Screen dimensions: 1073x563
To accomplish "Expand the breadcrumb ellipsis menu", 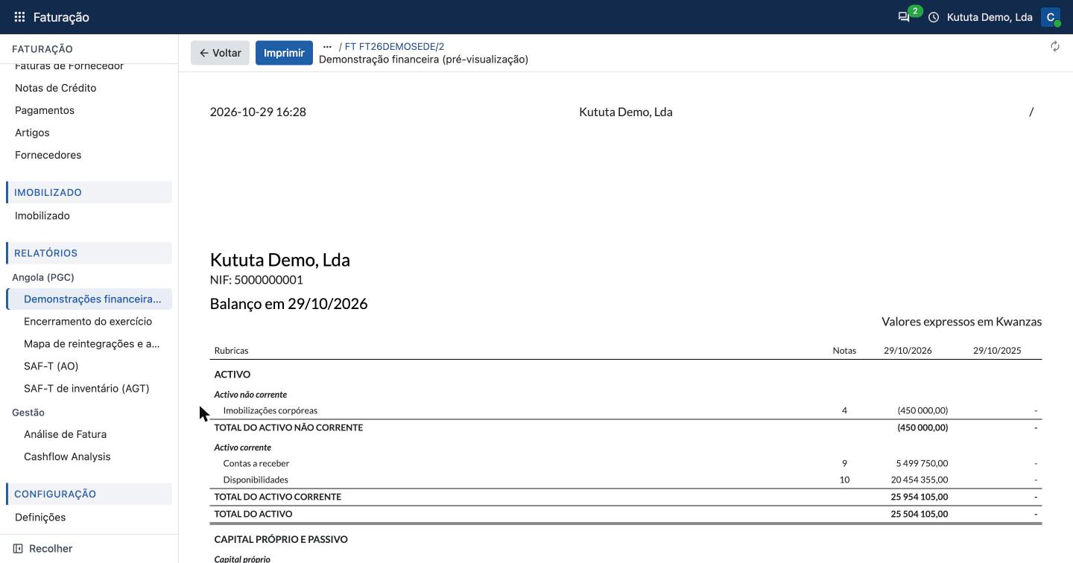I will [327, 46].
